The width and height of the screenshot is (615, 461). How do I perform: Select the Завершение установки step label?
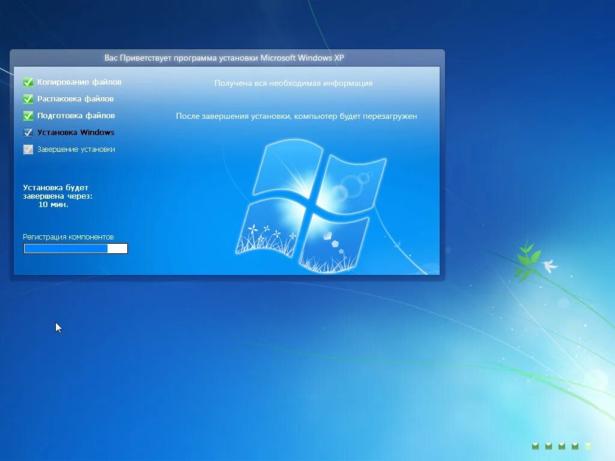pyautogui.click(x=76, y=149)
